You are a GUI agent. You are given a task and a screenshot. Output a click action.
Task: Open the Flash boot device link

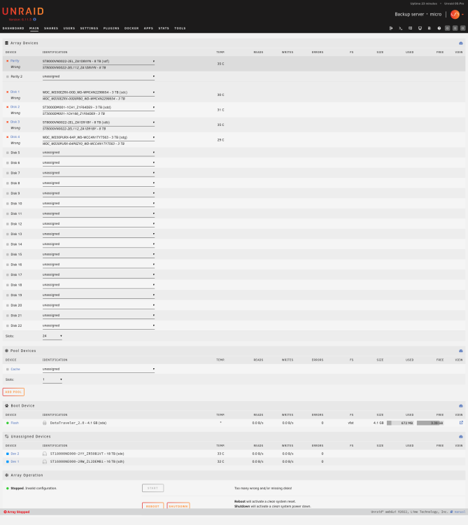15,423
